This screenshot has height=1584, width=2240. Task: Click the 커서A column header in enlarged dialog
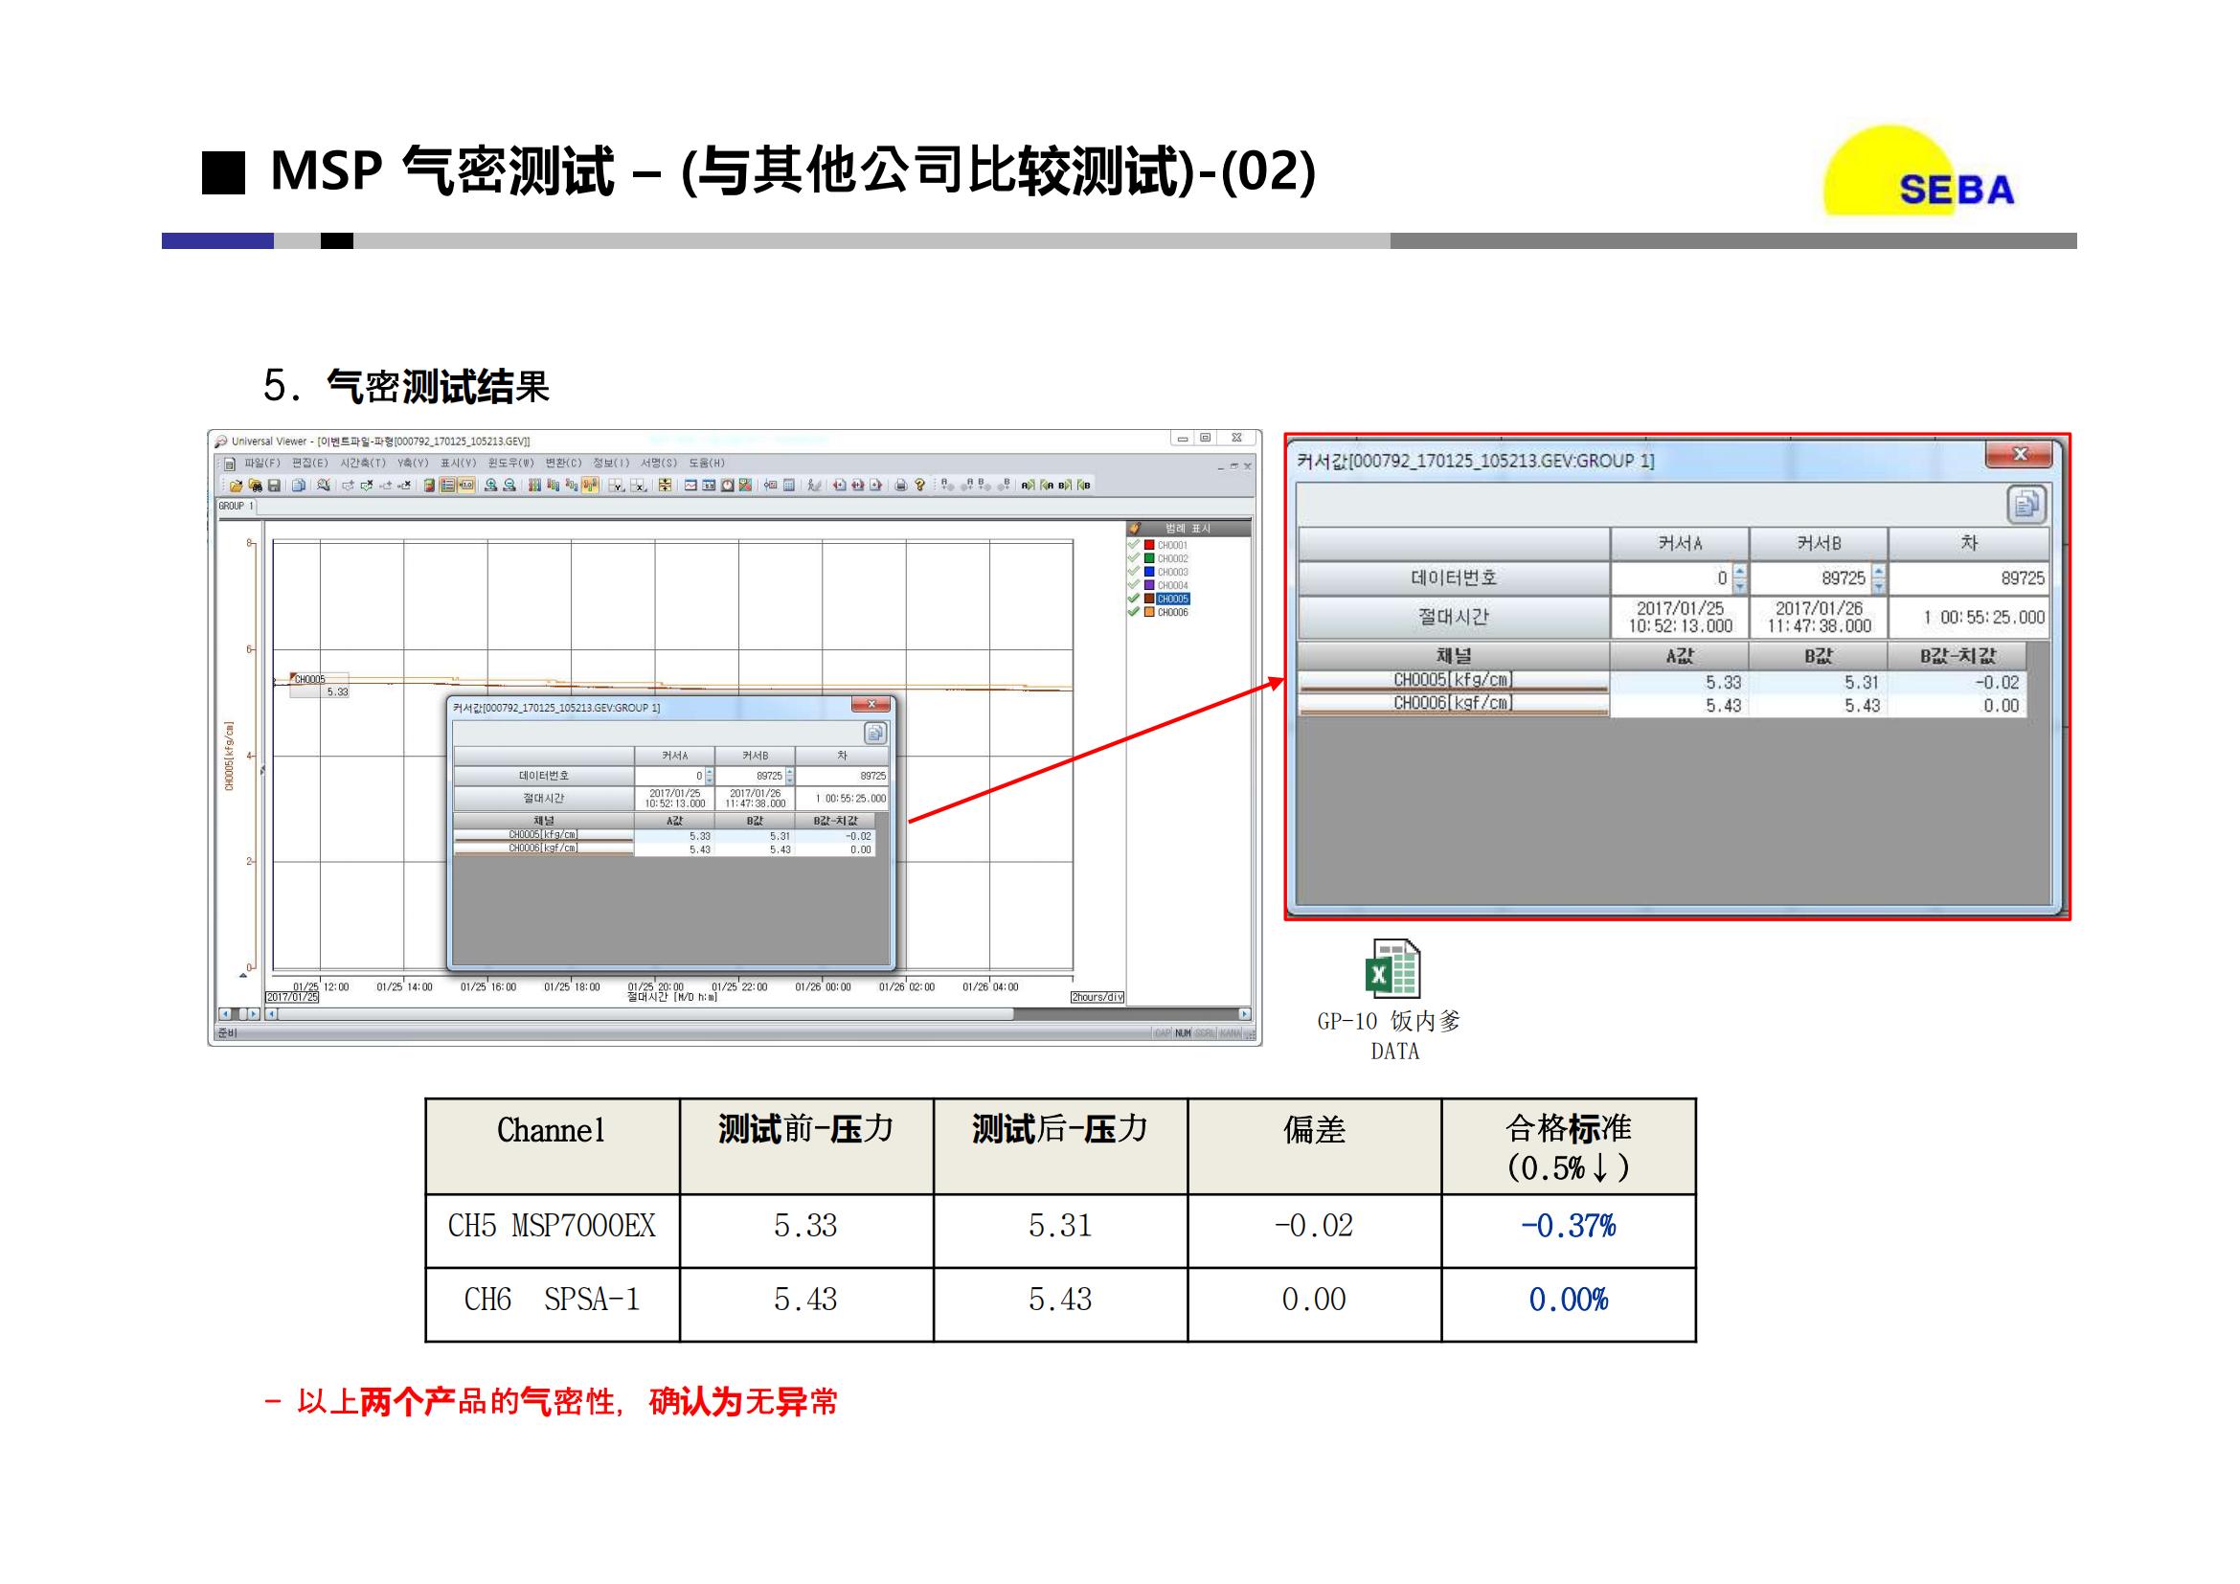tap(1680, 543)
